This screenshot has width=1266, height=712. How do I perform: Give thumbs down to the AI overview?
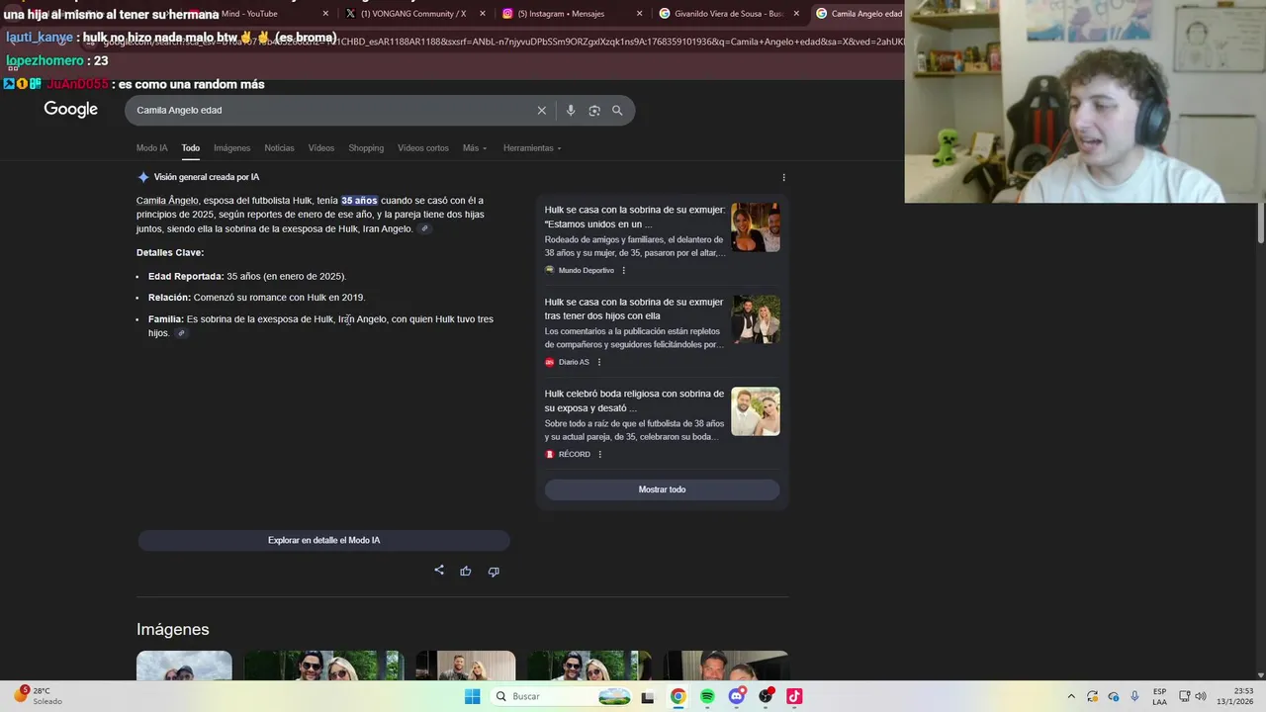coord(494,571)
